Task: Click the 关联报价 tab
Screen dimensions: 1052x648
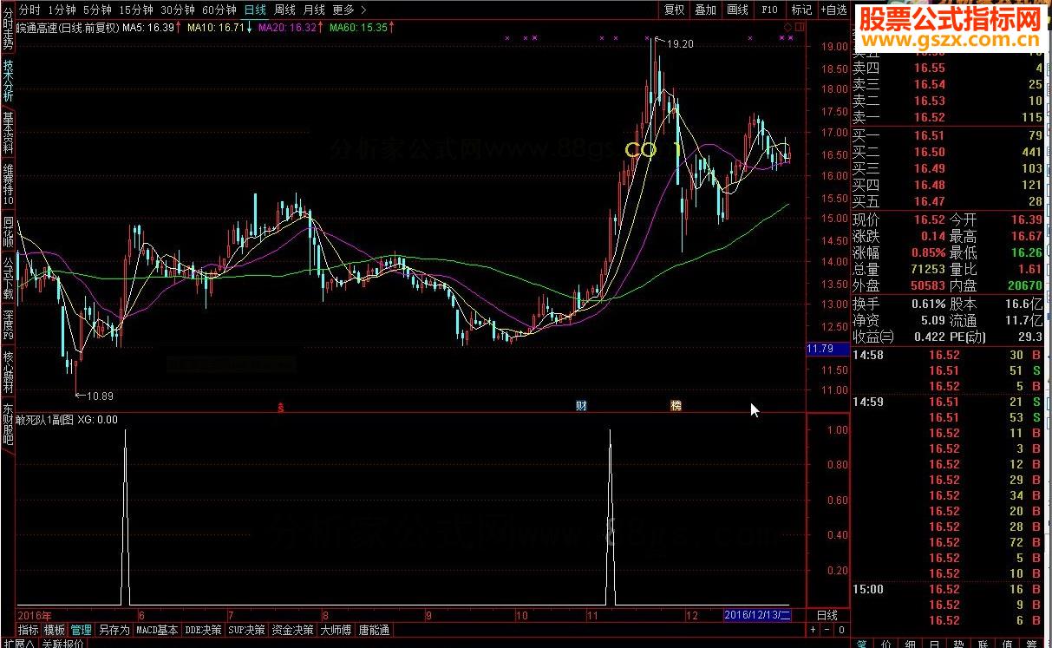Action: click(63, 644)
